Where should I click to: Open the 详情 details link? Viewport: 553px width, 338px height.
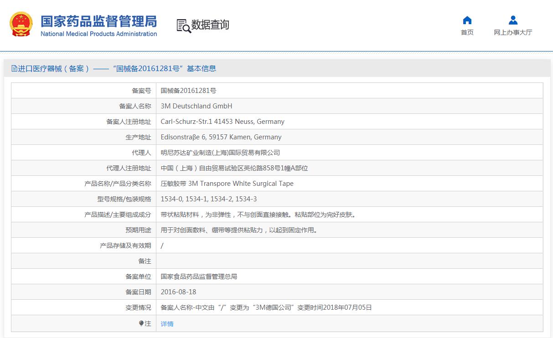pos(167,324)
